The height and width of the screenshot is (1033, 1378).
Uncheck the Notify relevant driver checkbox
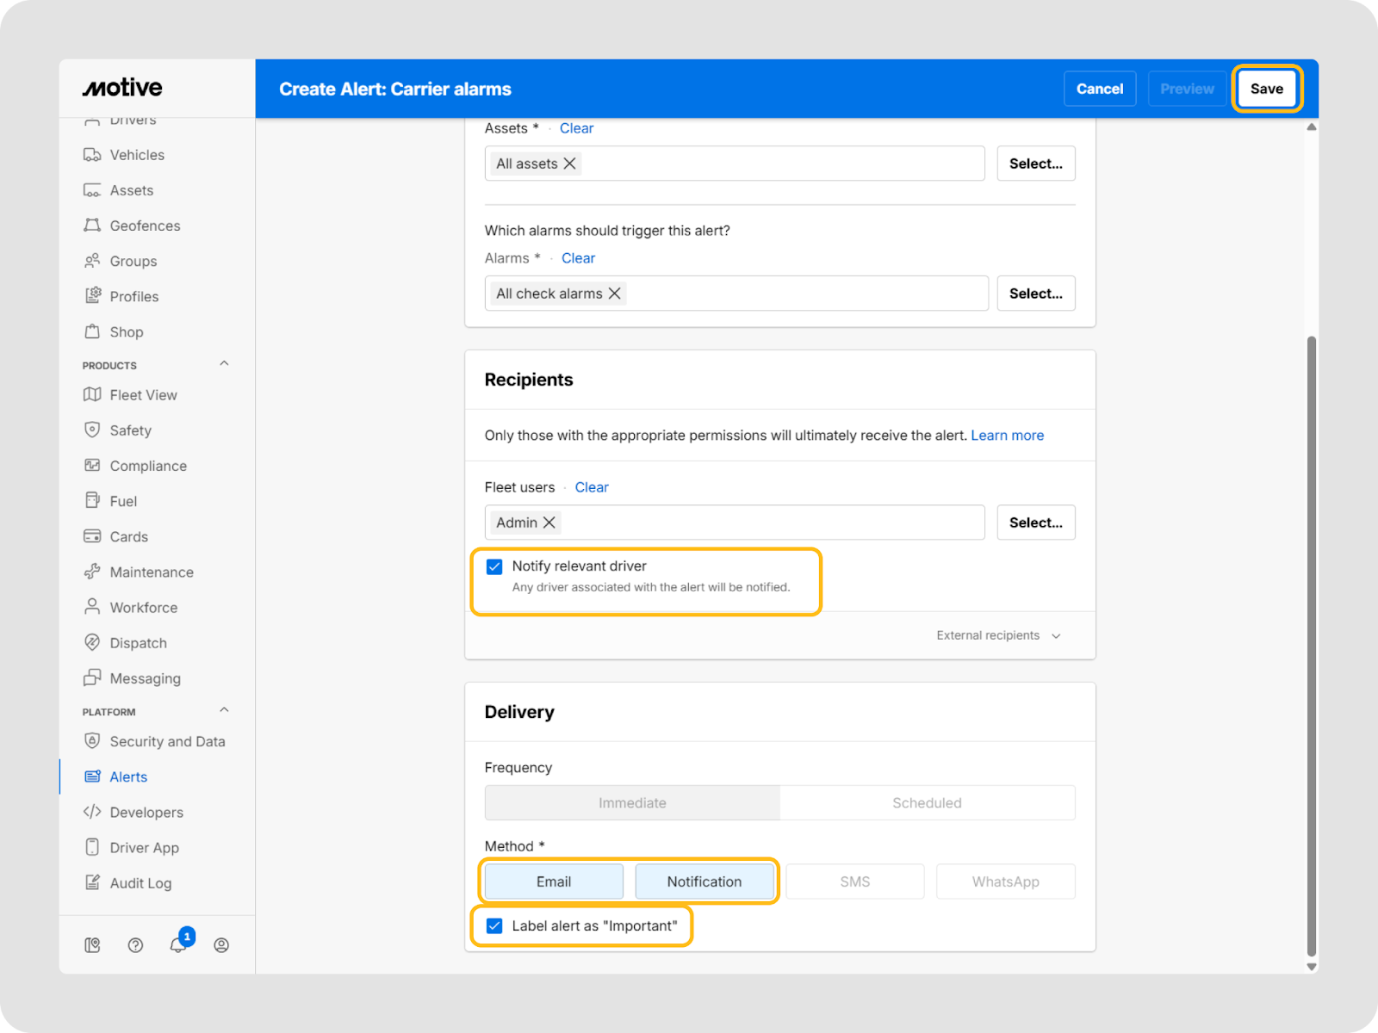(x=494, y=566)
